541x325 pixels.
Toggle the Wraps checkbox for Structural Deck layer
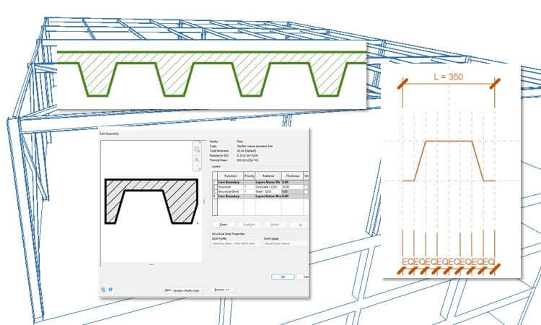coord(307,190)
